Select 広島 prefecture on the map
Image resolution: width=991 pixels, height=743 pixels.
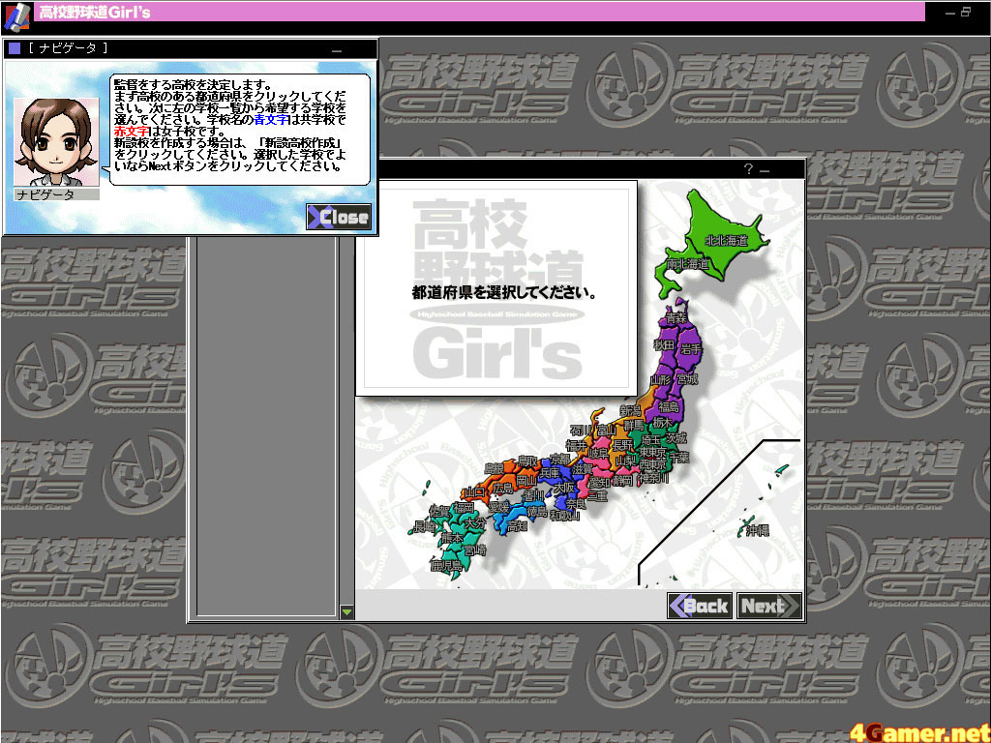click(x=503, y=488)
